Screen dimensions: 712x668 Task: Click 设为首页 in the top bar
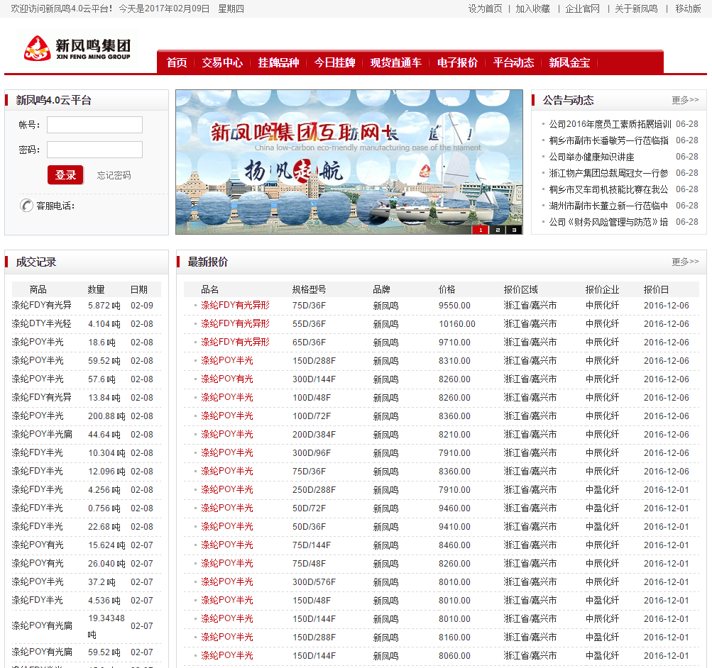pos(485,9)
